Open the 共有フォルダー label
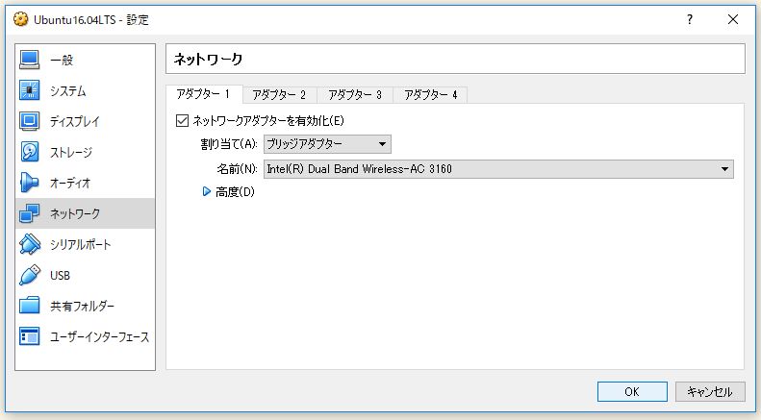The width and height of the screenshot is (761, 420). click(82, 306)
